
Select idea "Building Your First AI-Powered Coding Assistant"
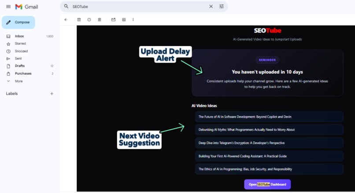click(269, 156)
